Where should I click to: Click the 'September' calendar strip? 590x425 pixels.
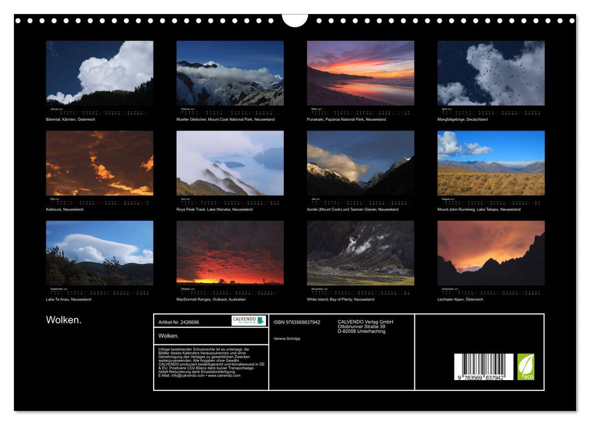pyautogui.click(x=99, y=291)
